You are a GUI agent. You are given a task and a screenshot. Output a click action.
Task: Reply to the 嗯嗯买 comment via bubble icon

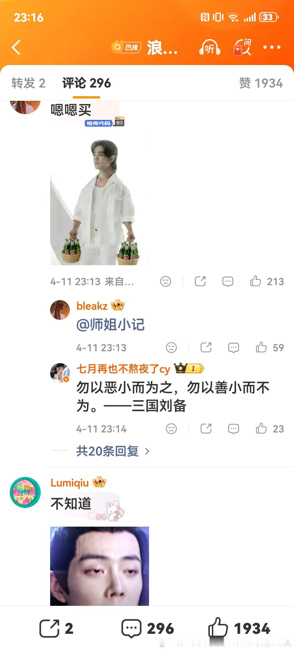[228, 281]
